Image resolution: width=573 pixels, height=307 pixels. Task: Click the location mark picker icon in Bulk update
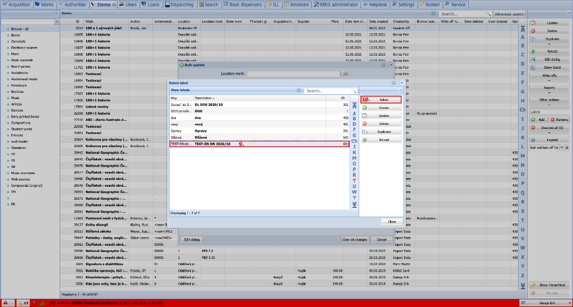click(344, 74)
